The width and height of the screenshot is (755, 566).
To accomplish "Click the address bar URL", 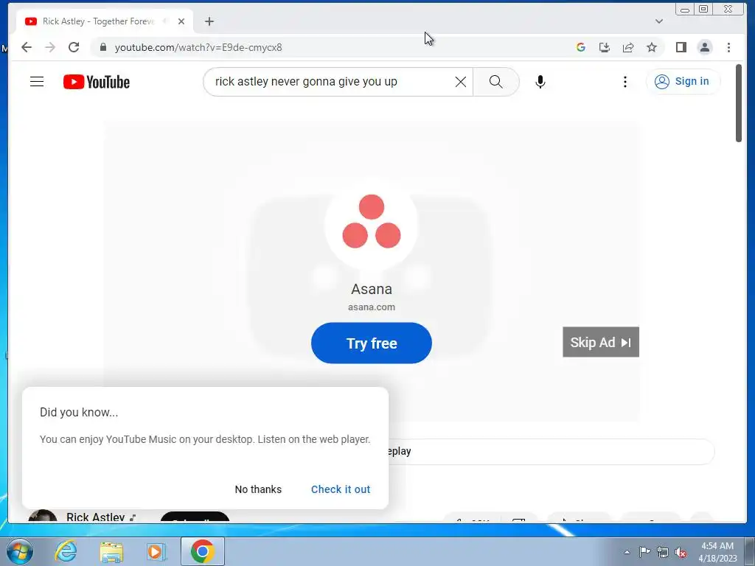I will (198, 47).
